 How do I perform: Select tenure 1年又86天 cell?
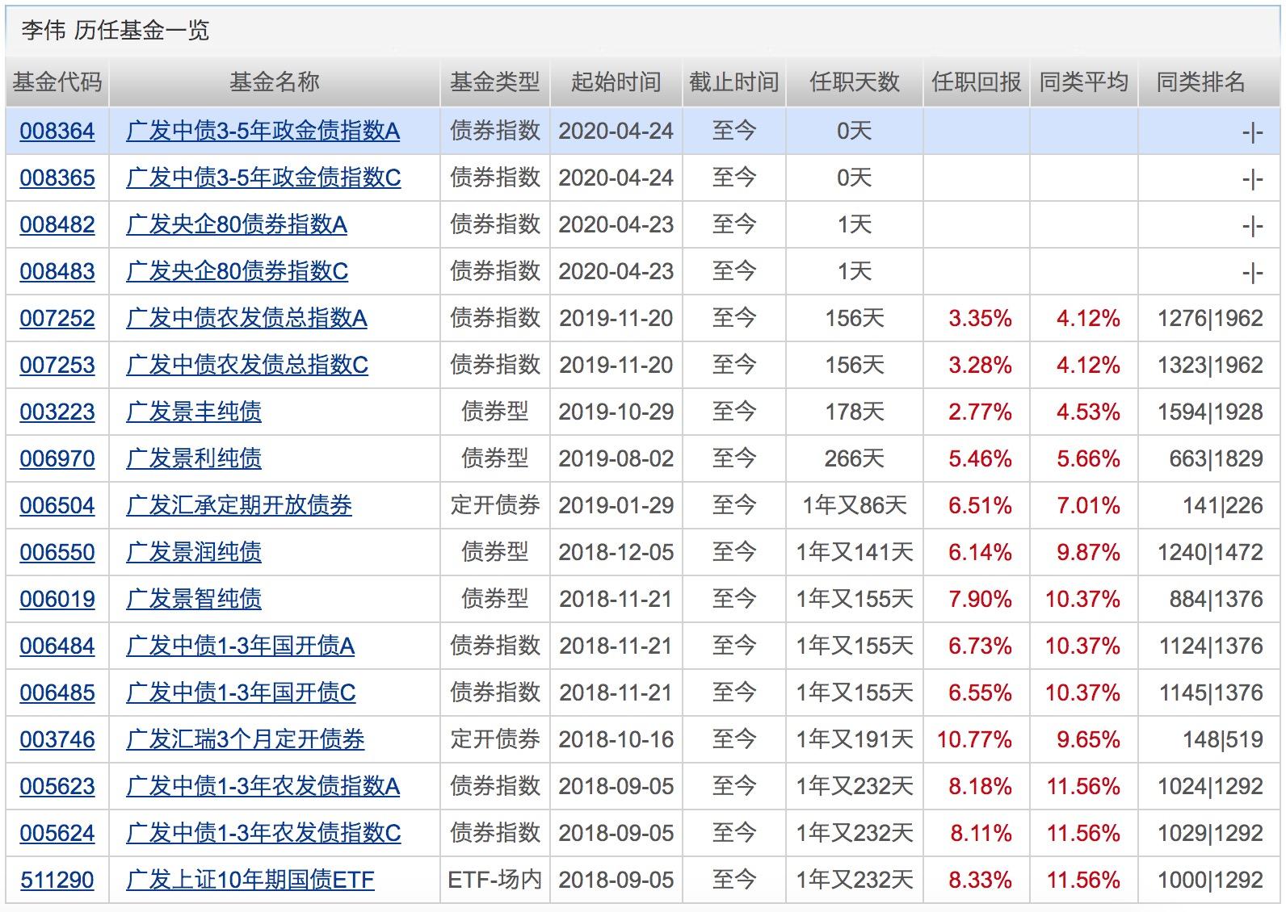pos(855,505)
